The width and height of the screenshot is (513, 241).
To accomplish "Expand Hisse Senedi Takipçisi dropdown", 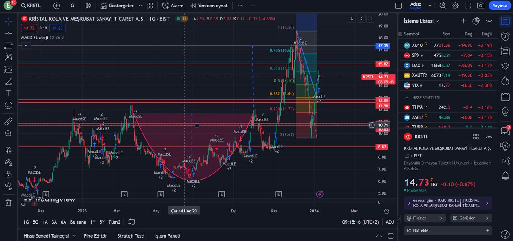I will (74, 236).
